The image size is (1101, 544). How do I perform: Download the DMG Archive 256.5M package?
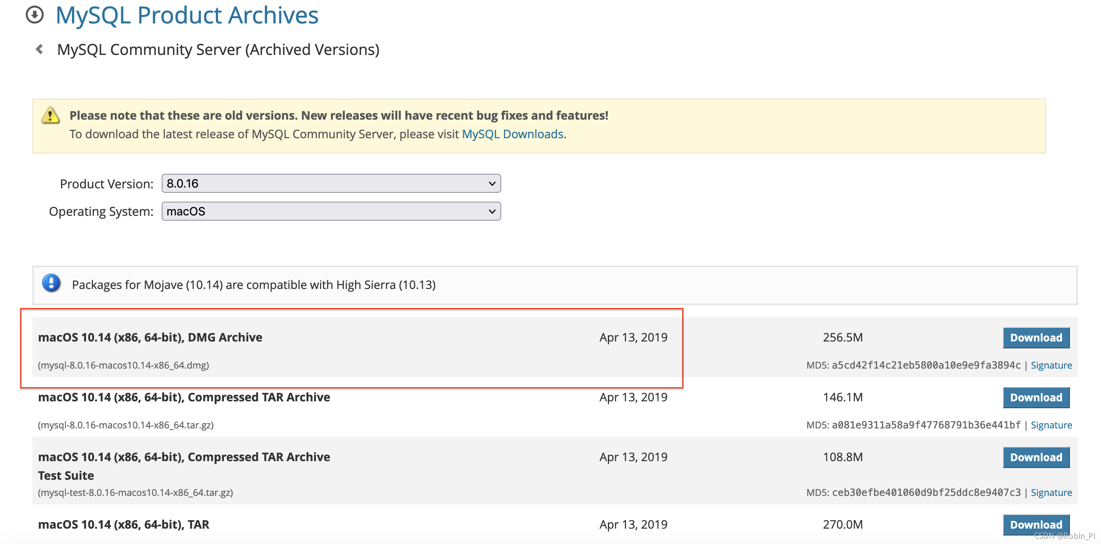tap(1036, 337)
